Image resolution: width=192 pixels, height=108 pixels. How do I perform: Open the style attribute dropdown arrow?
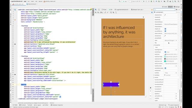[176, 40]
